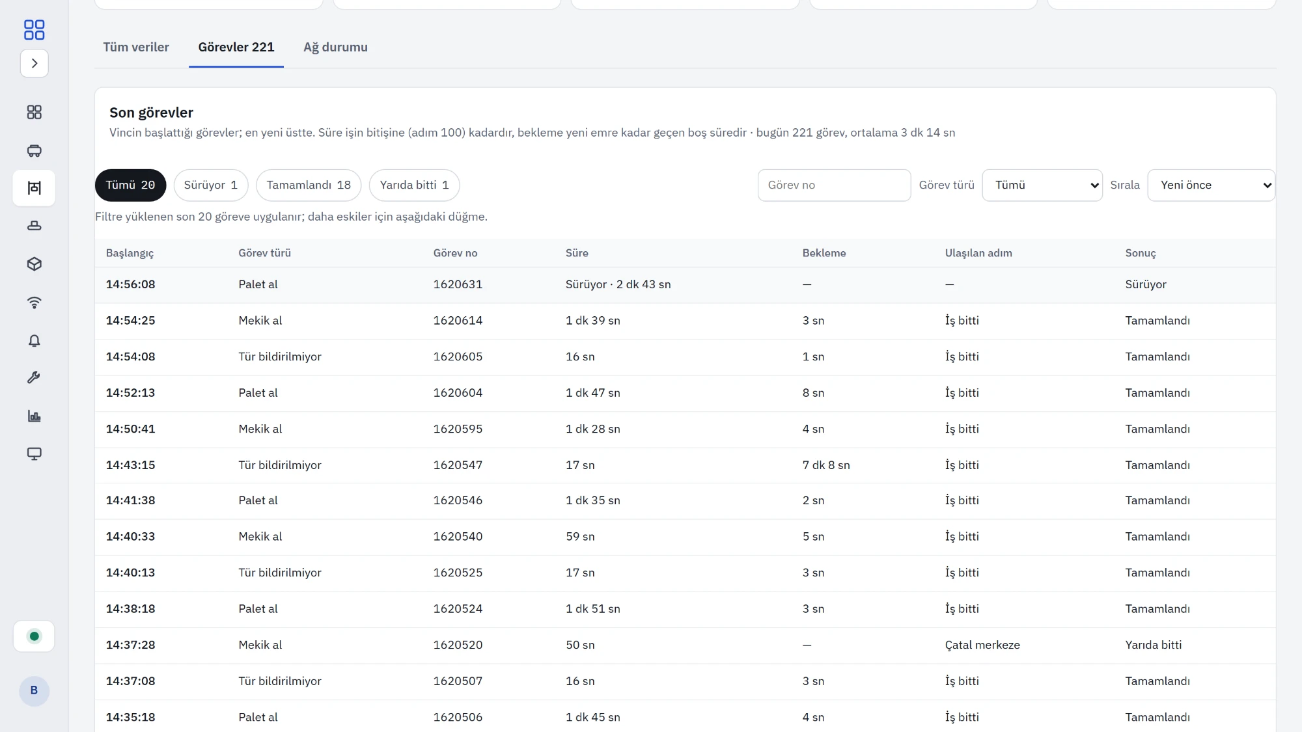Open the dashboard grid icon in sidebar
This screenshot has width=1302, height=732.
pos(35,113)
